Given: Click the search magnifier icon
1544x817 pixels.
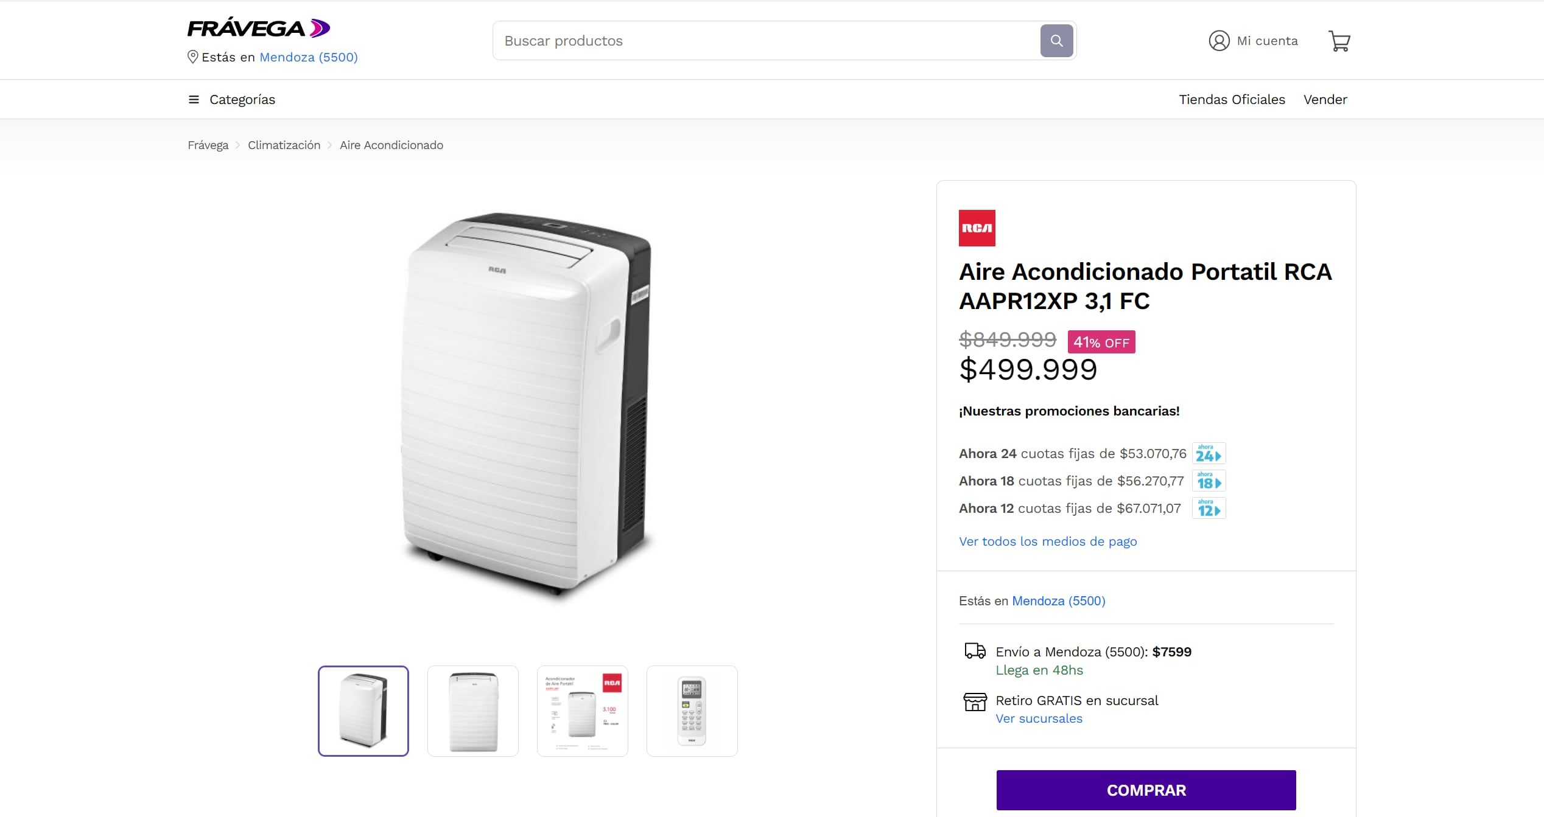Looking at the screenshot, I should pyautogui.click(x=1056, y=40).
